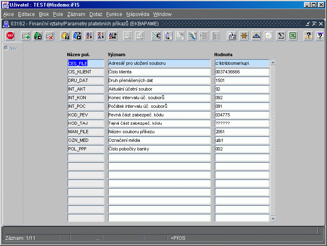Click the form export icon with blue arrow
The height and width of the screenshot is (246, 327).
tap(232, 36)
